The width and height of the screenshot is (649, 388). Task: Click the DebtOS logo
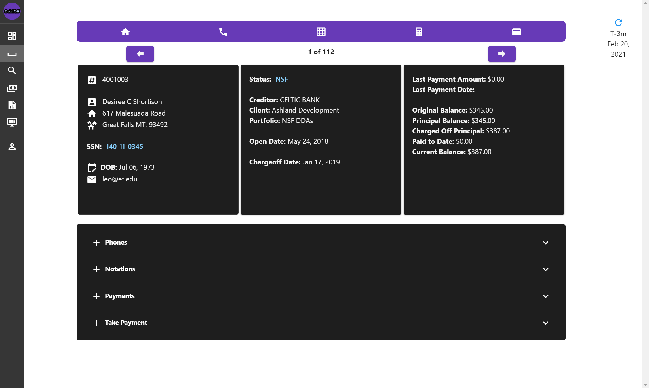(x=12, y=11)
